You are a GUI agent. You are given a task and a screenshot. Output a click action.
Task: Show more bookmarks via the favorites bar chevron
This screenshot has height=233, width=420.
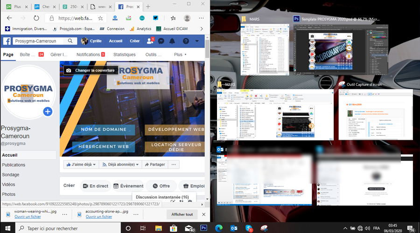click(x=202, y=28)
